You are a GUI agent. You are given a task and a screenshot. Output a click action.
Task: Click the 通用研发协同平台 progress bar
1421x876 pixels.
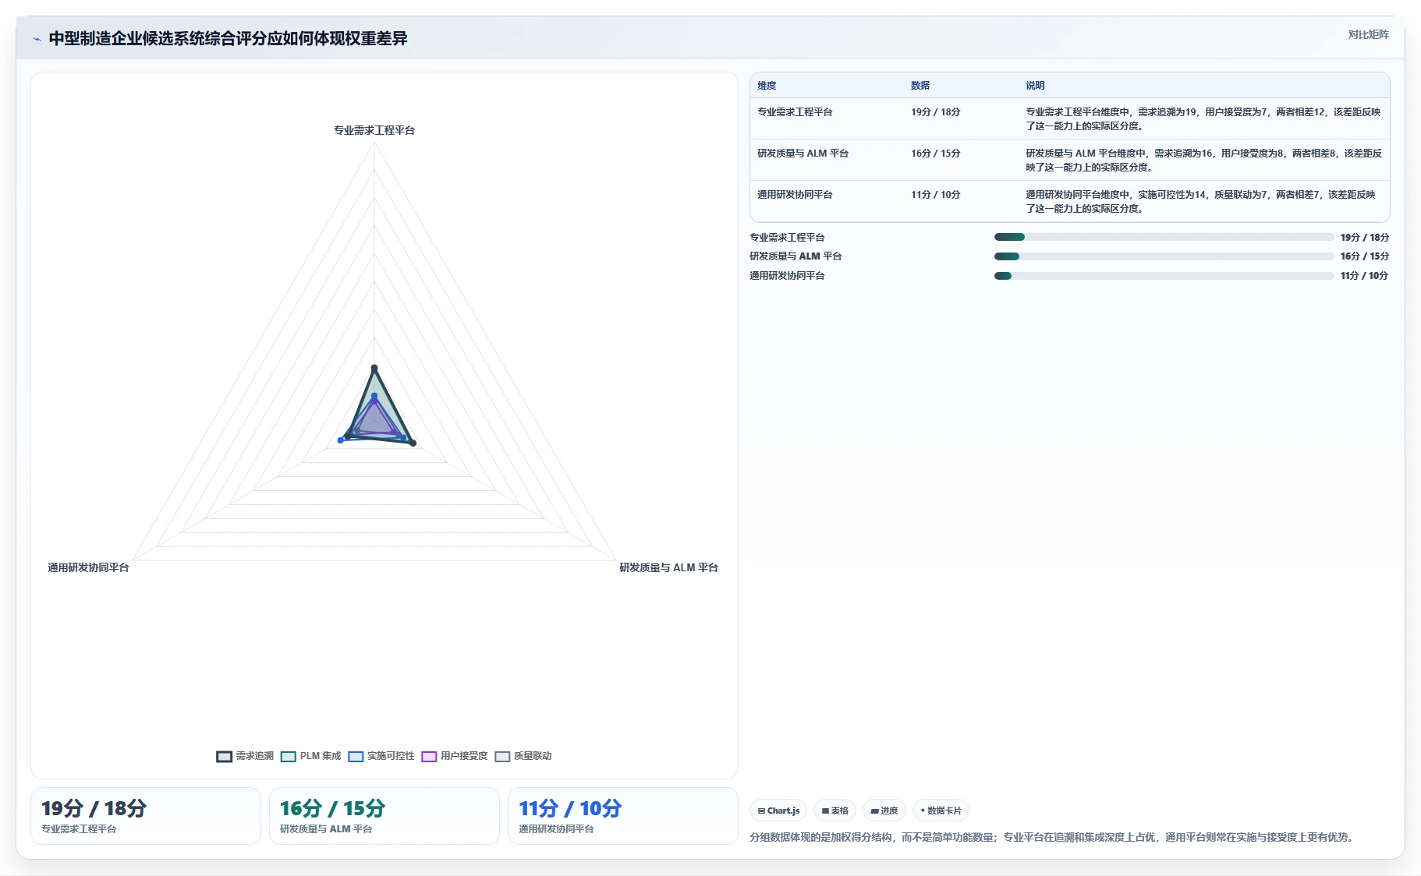[1164, 276]
